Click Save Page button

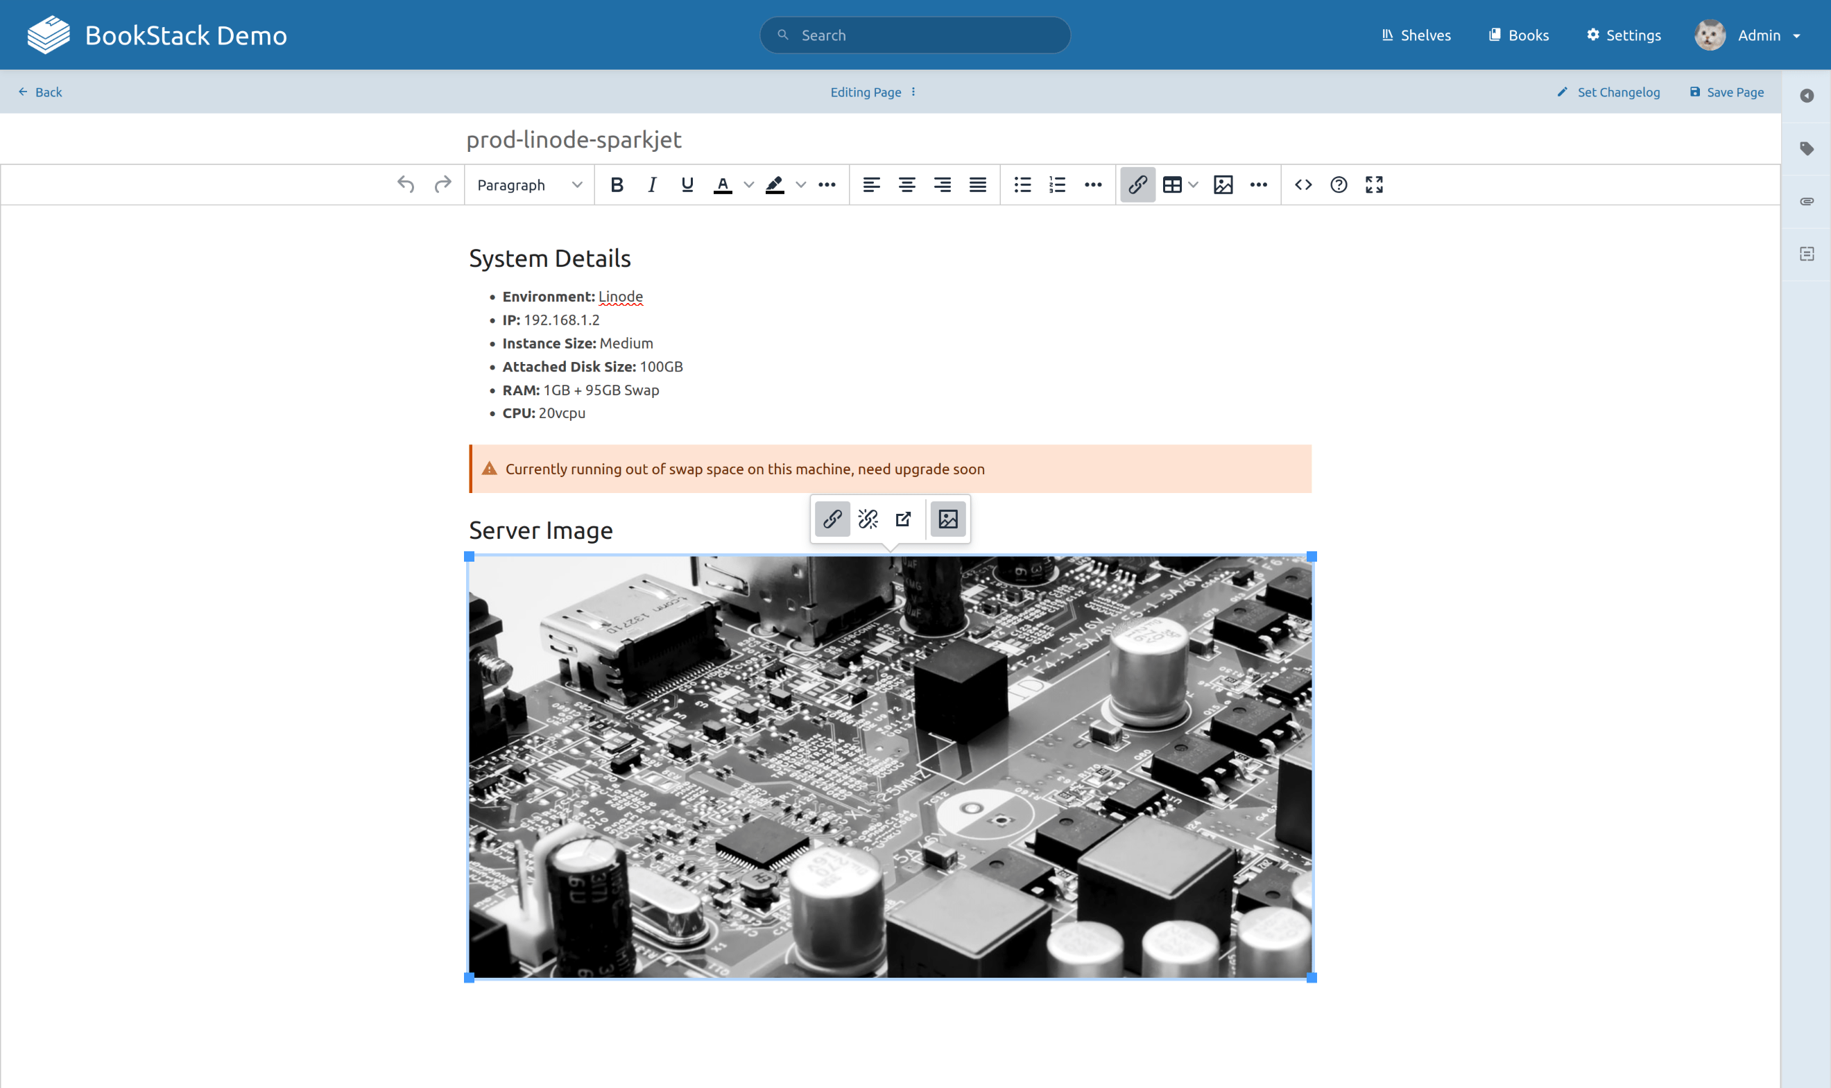click(1726, 91)
